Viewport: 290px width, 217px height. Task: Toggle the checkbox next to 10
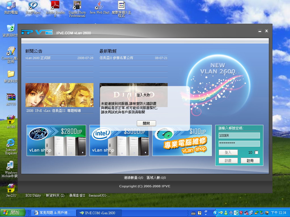tap(257, 153)
